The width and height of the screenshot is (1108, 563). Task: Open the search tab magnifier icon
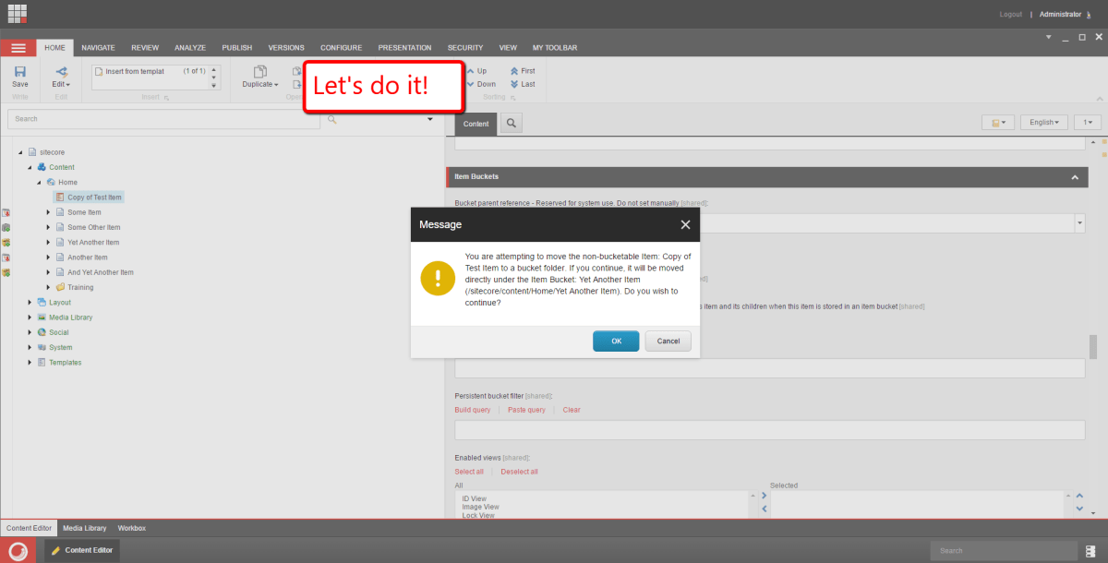[511, 123]
